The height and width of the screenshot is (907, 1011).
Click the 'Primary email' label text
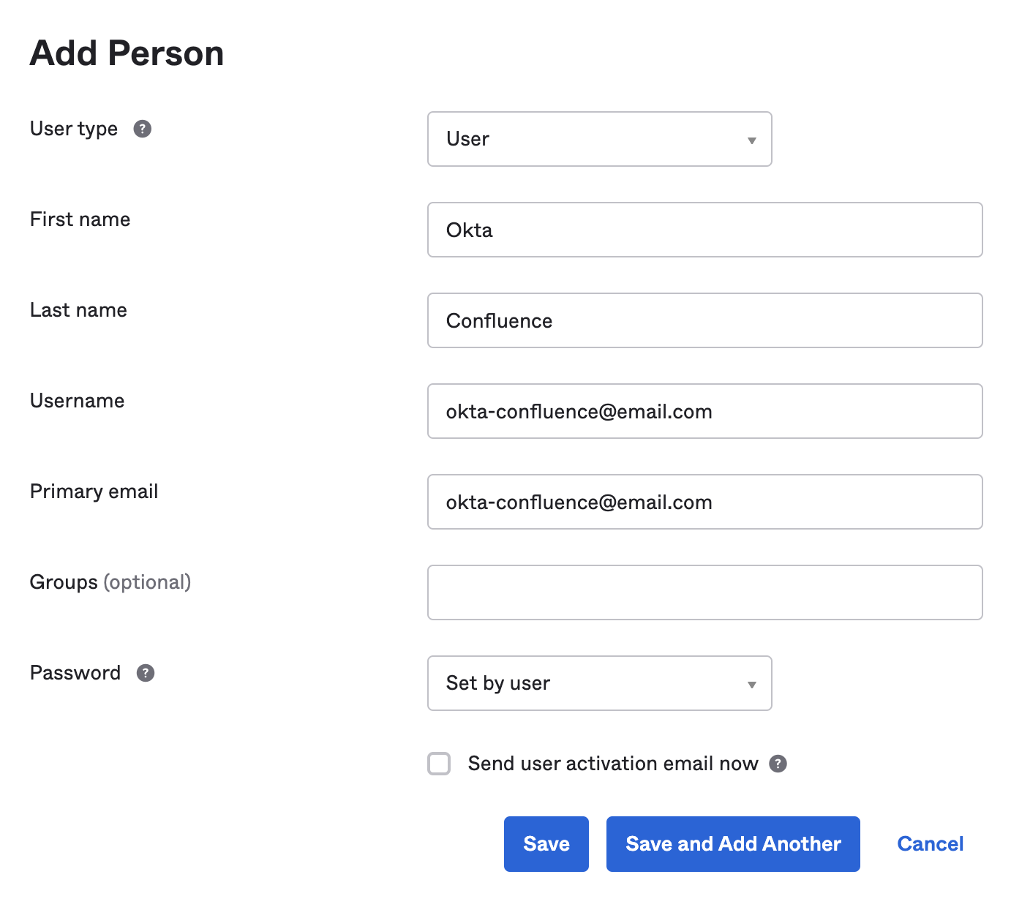[x=94, y=492]
